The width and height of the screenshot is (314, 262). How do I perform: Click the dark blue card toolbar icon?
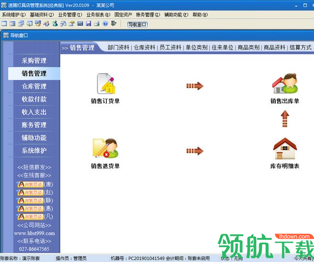(80, 24)
